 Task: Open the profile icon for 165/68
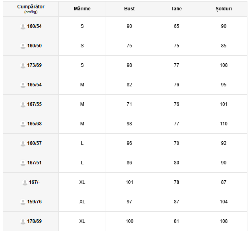23,124
